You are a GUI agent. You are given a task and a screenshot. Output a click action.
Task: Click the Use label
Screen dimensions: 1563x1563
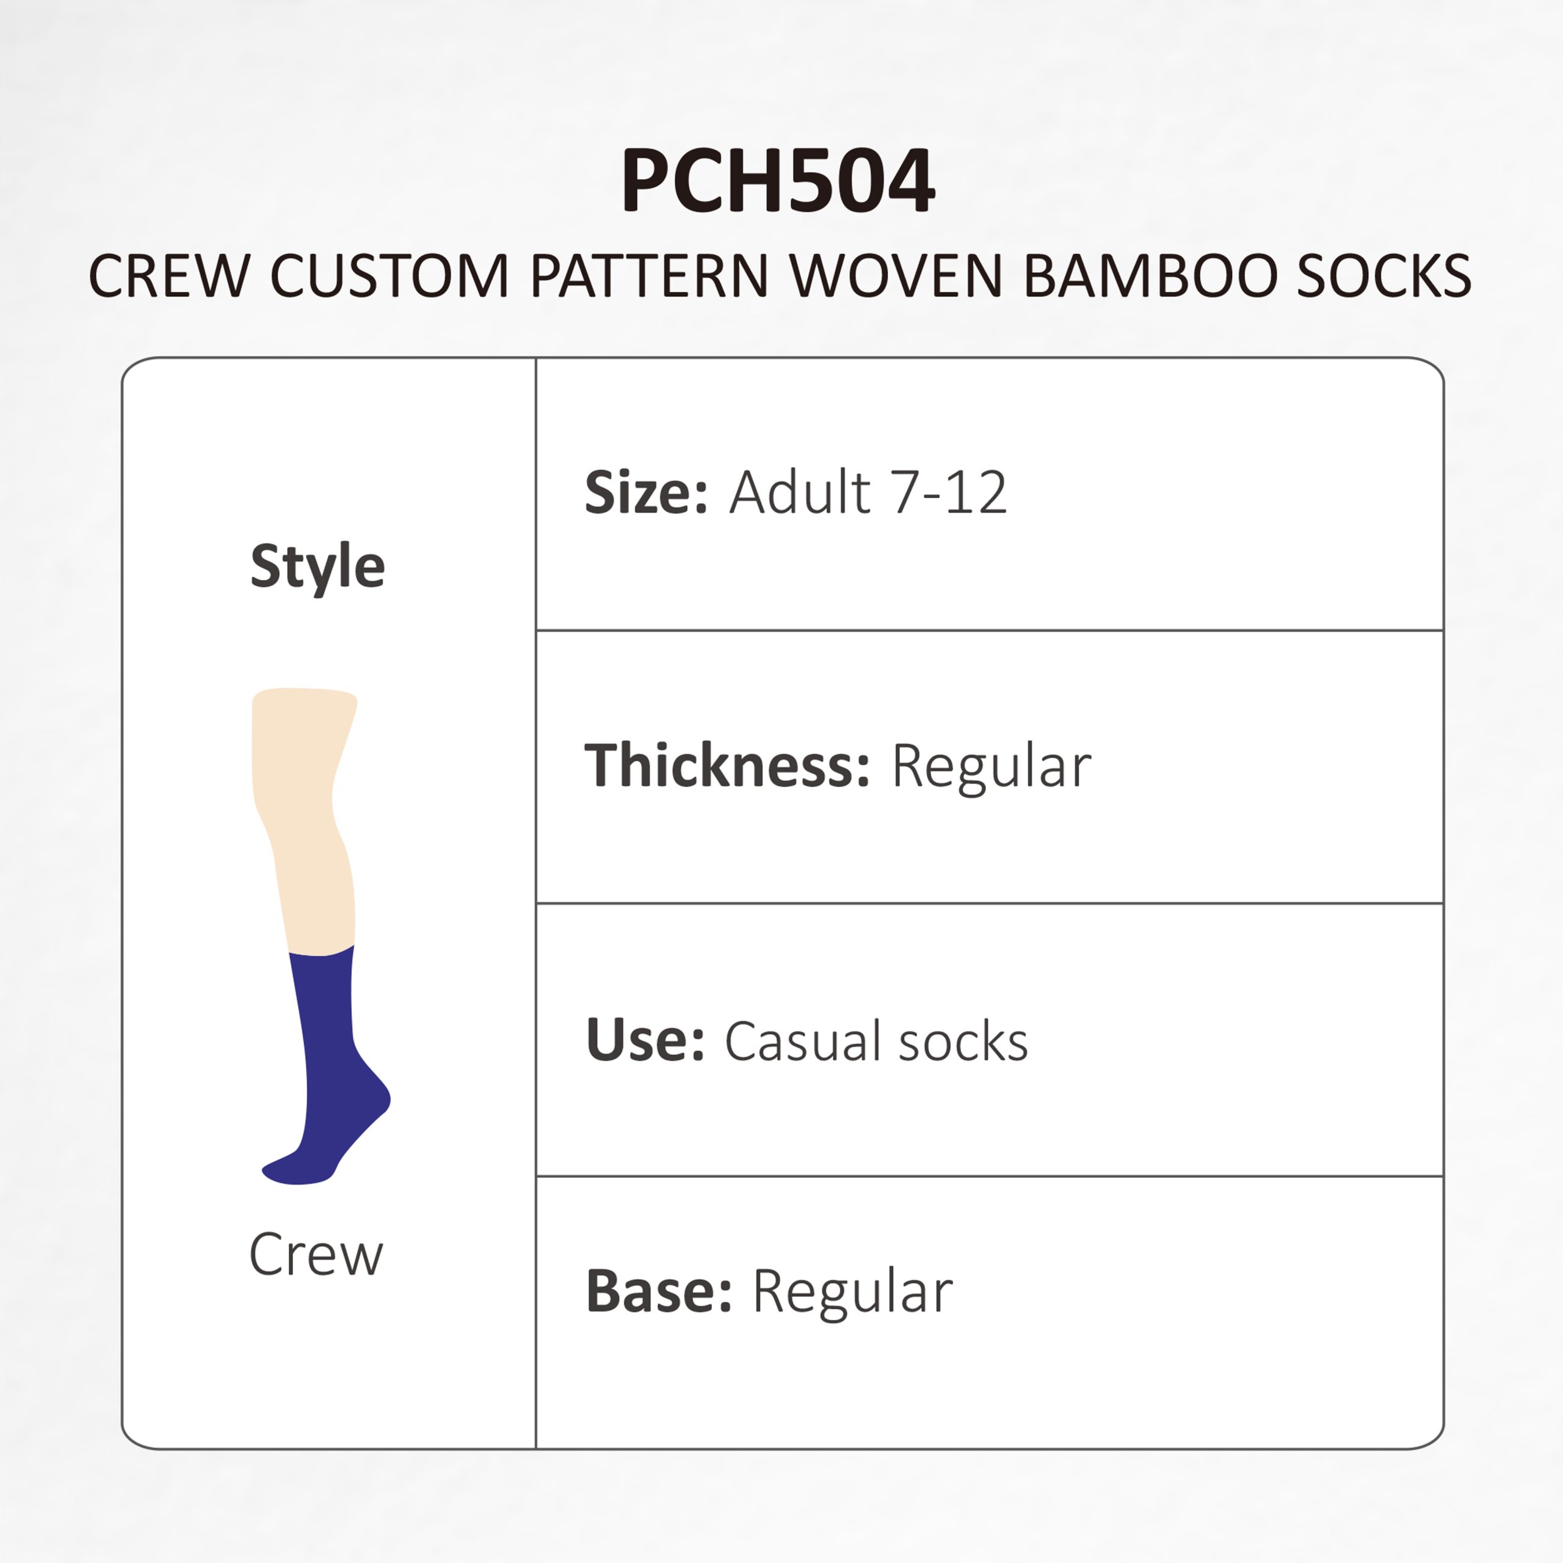coord(645,1040)
